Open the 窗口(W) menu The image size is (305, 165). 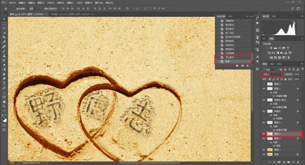(x=99, y=3)
